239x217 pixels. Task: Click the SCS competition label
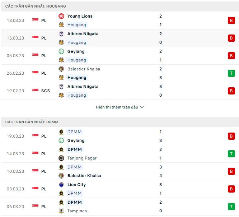46,91
